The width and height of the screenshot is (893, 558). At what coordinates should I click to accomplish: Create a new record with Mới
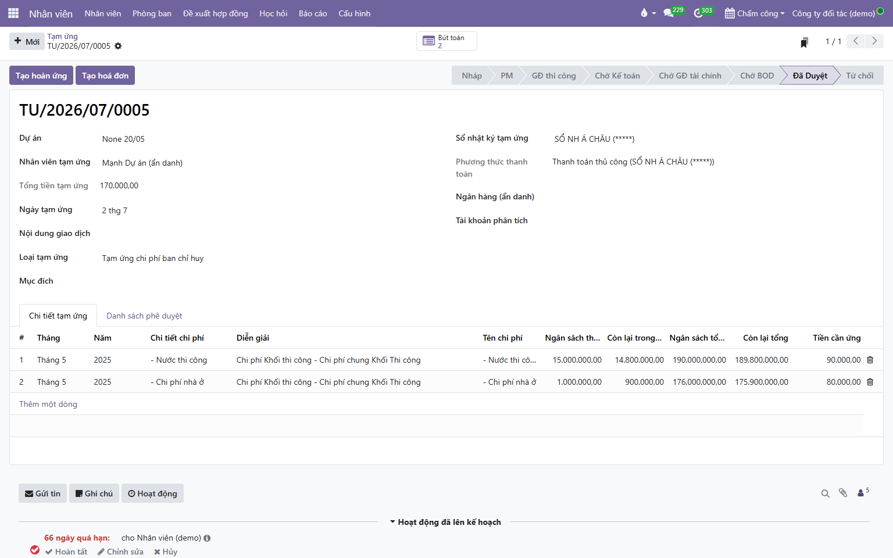point(27,41)
